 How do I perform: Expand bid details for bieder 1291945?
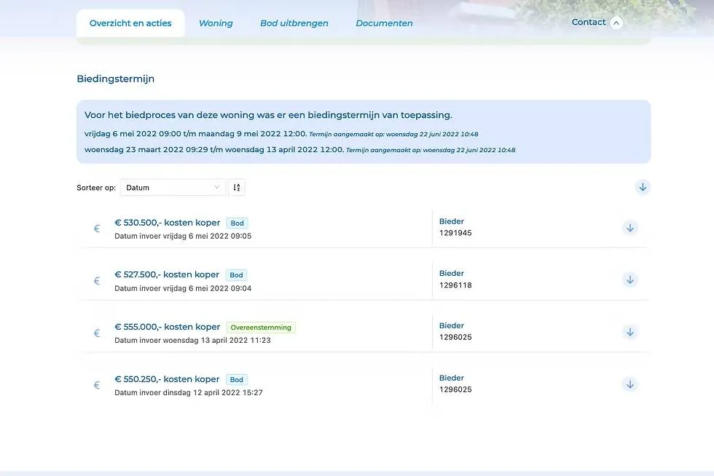(x=630, y=228)
